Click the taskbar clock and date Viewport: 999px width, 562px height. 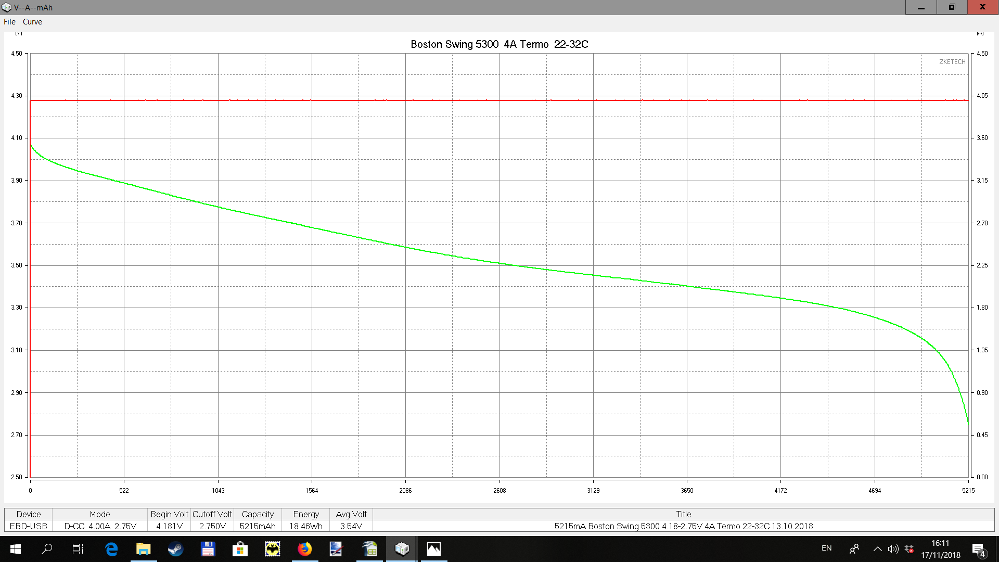click(x=940, y=549)
